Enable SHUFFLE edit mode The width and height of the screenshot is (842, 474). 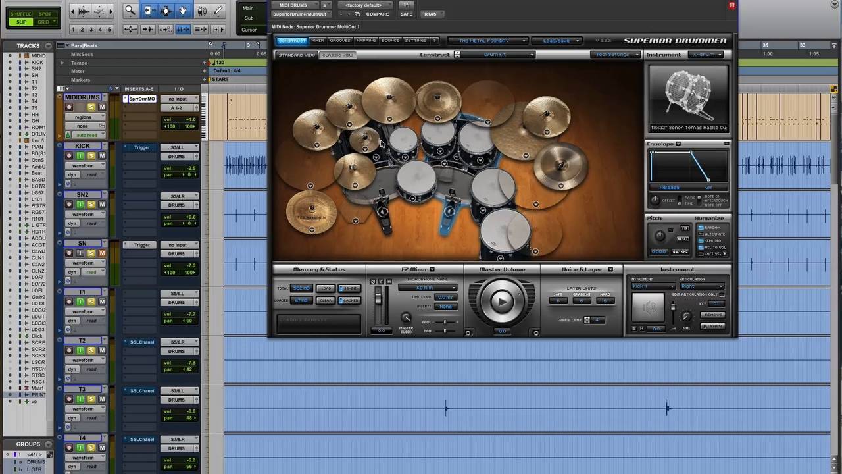(x=22, y=14)
